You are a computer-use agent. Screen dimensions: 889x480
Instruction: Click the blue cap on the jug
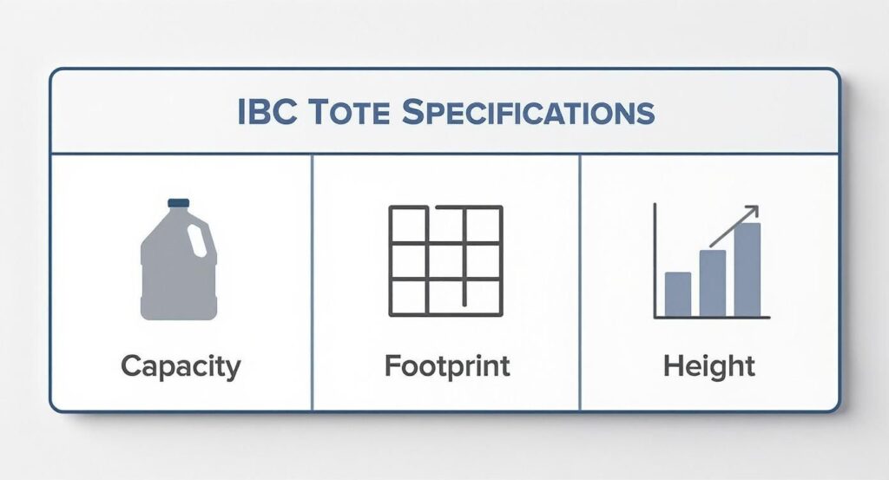point(178,203)
